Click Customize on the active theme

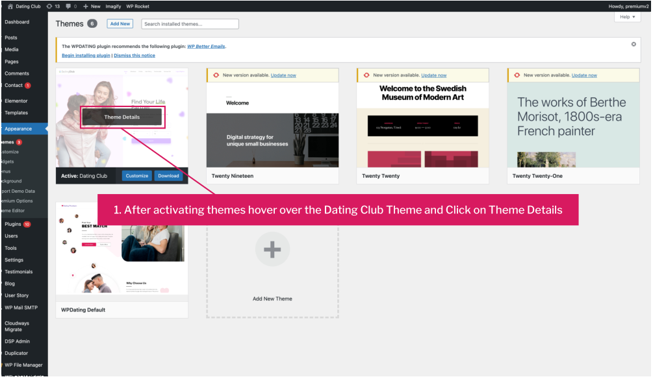pyautogui.click(x=137, y=176)
